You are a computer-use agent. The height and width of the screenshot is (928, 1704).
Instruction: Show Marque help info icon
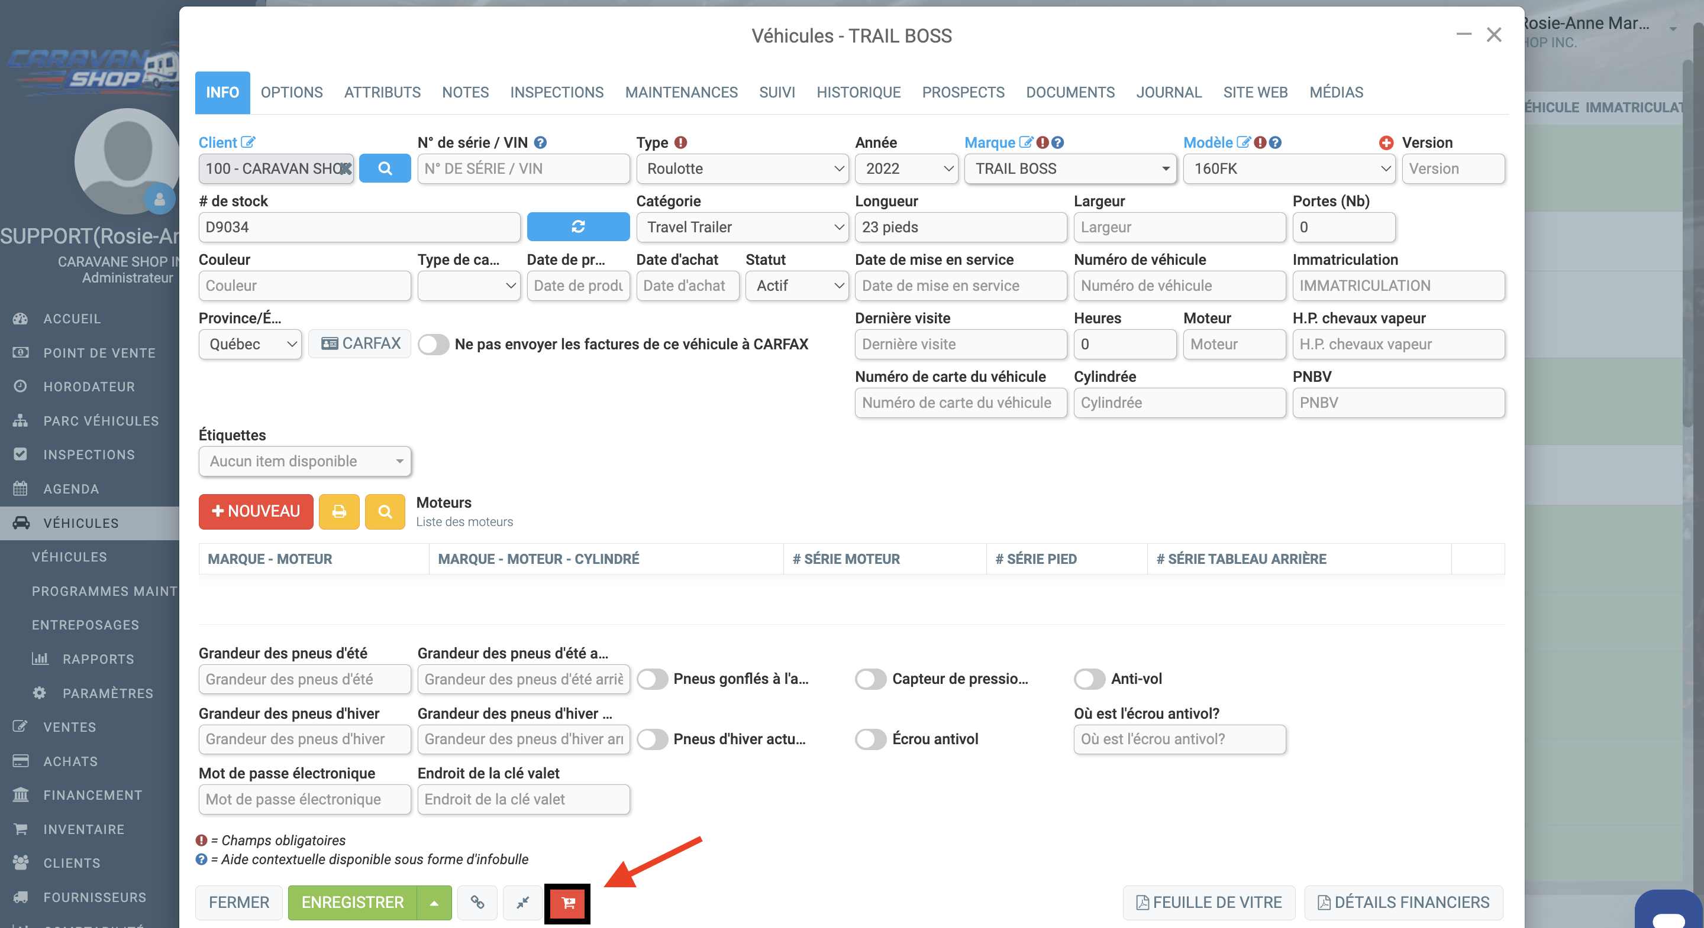pos(1058,142)
